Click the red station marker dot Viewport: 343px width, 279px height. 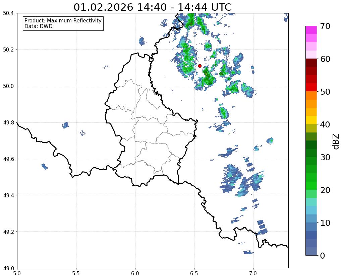199,66
